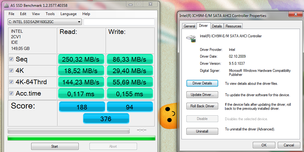Open the View menu
Viewport: 304px width, 152px height.
(x=36, y=14)
